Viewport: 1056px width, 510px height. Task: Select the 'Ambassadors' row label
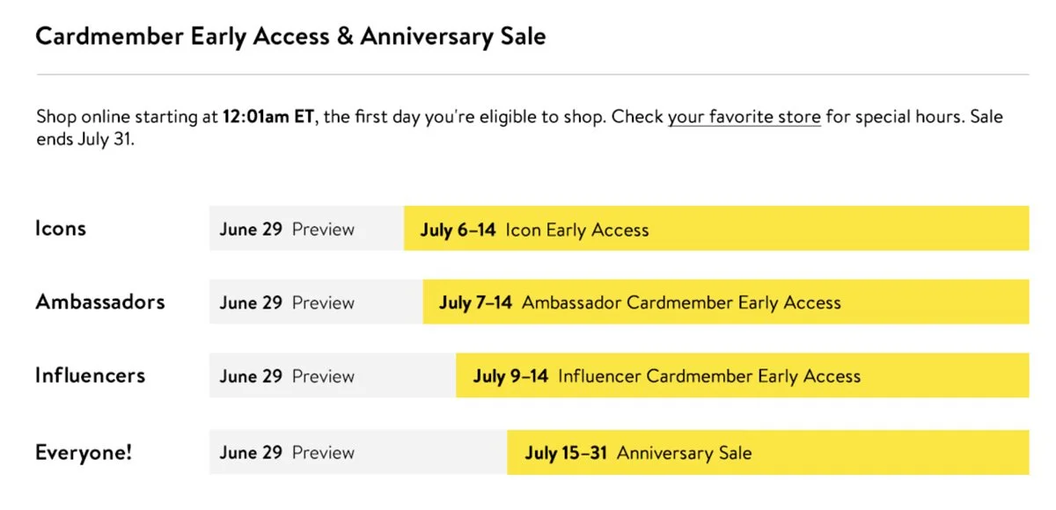tap(99, 302)
